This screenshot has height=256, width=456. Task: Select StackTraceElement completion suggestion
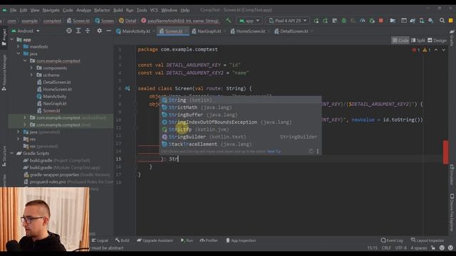[x=240, y=144]
